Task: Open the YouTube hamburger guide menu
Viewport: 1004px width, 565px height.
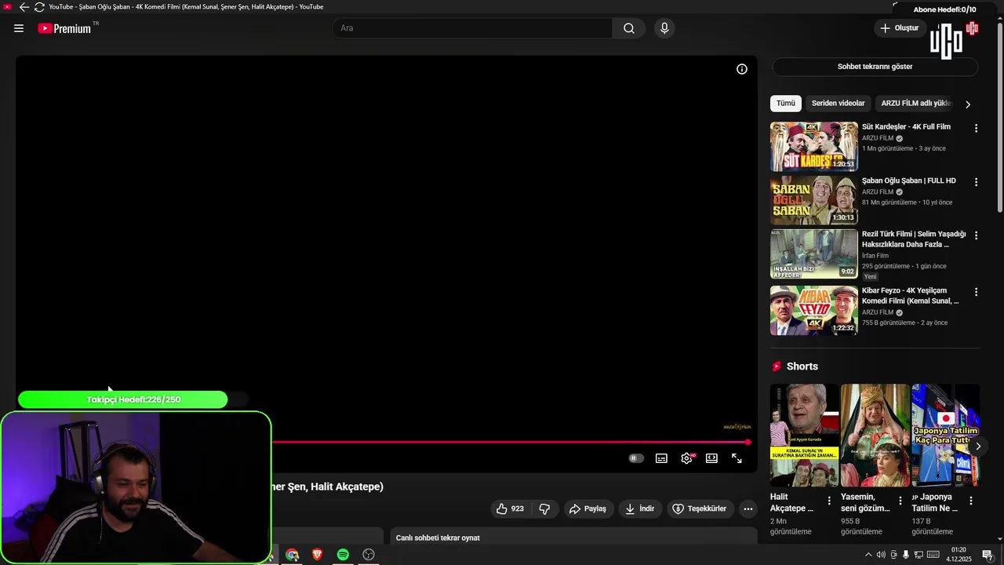Action: tap(19, 28)
